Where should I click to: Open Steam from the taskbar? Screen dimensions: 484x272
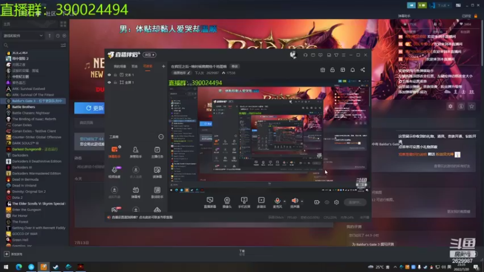coord(56,267)
